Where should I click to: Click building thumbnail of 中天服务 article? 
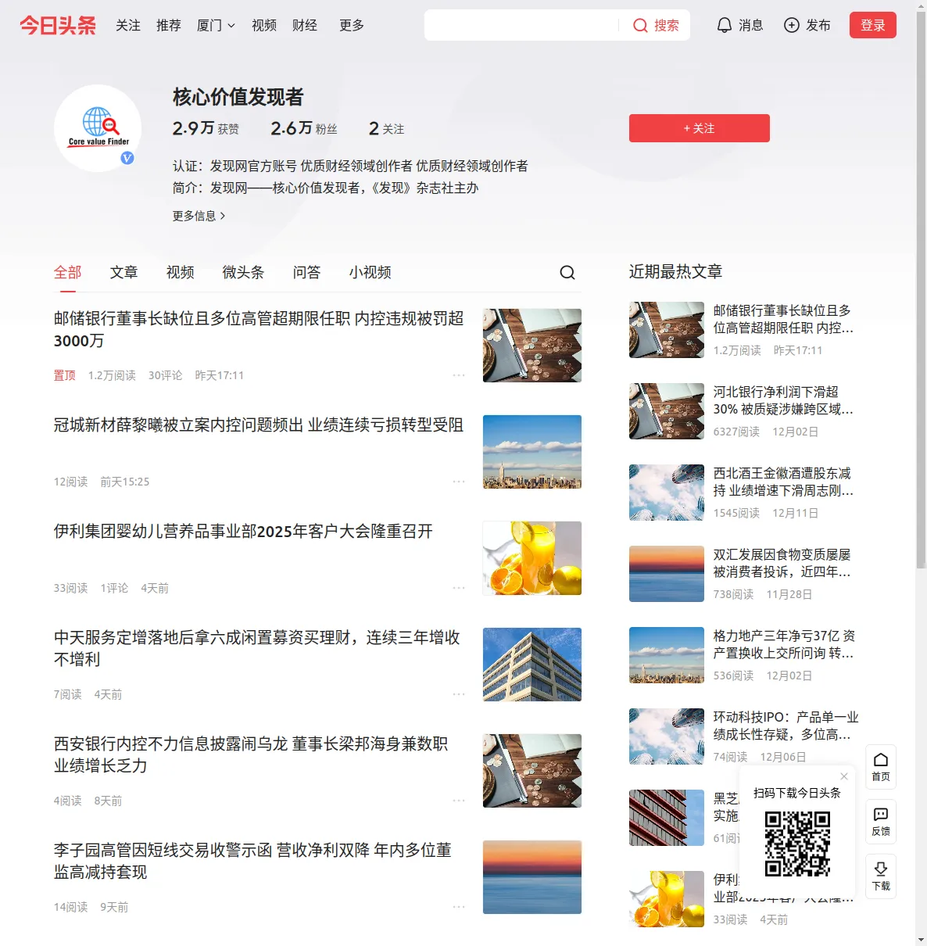tap(532, 665)
